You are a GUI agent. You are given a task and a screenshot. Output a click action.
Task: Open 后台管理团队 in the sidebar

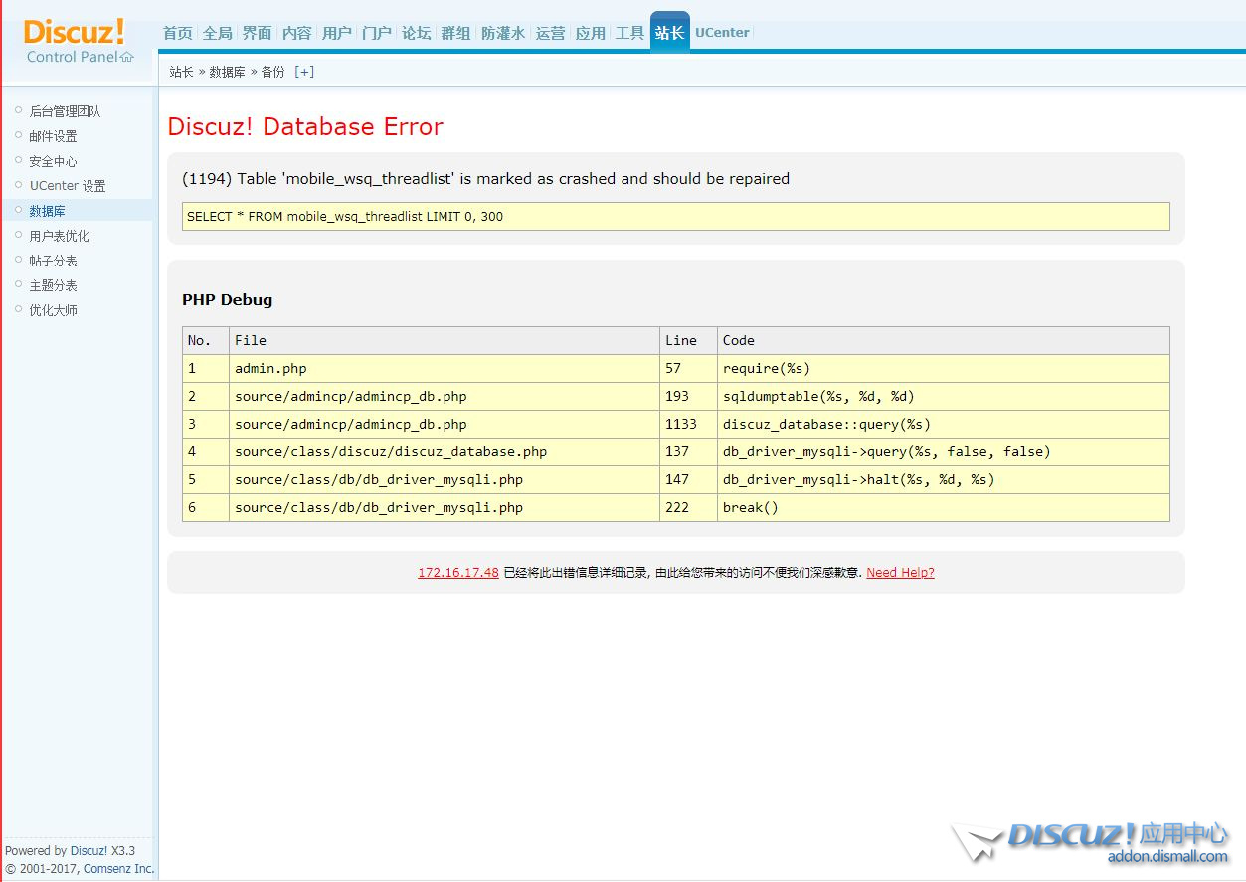click(x=65, y=111)
